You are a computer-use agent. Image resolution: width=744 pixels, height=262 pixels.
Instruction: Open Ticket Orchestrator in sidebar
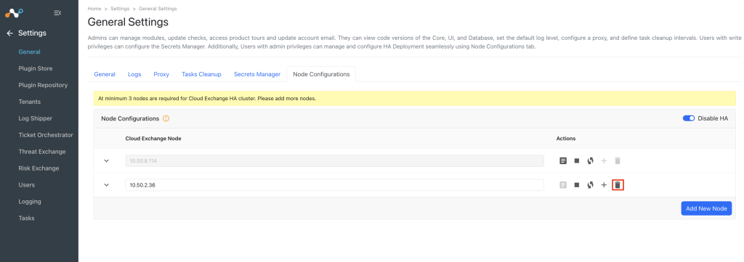pyautogui.click(x=46, y=135)
